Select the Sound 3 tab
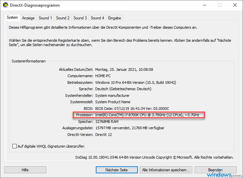The width and height of the screenshot is (243, 178). coord(80,18)
